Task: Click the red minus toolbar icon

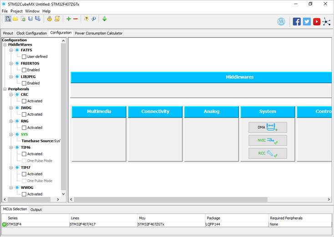Action: click(x=76, y=19)
